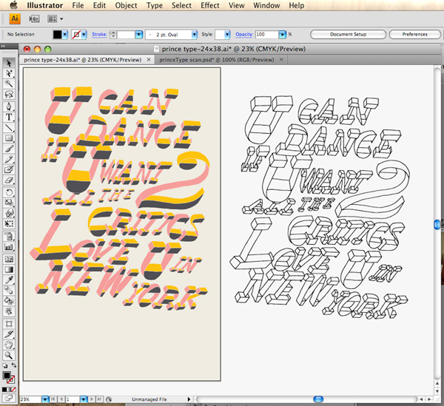Select the Free Transform tool
The image size is (444, 406).
(9, 223)
